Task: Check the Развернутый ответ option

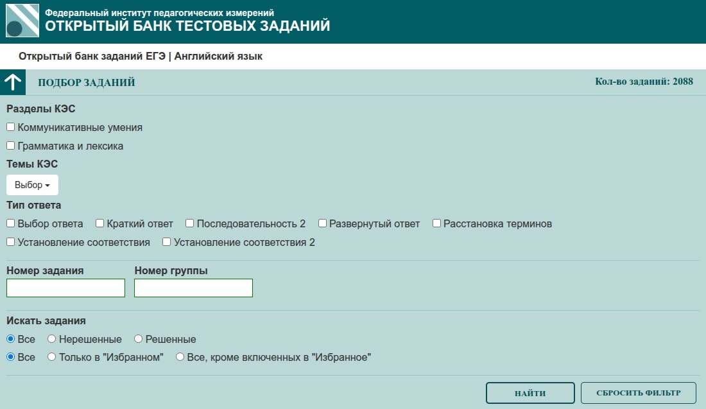Action: [323, 223]
